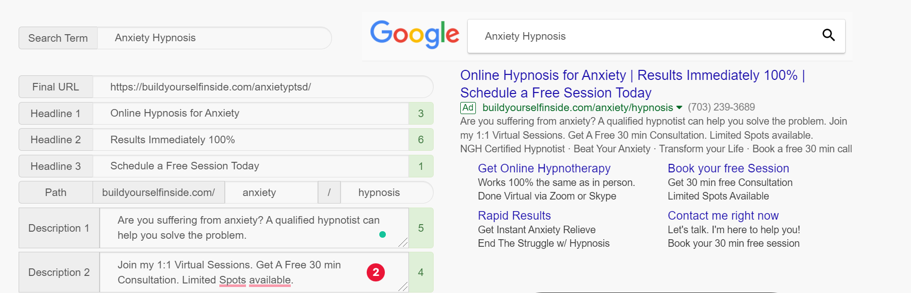Click the 'anxiety' path field
Image resolution: width=911 pixels, height=293 pixels.
coord(271,192)
